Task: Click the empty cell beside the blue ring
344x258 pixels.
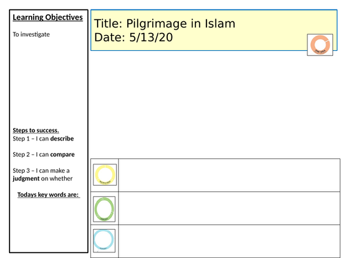Action: (x=229, y=241)
